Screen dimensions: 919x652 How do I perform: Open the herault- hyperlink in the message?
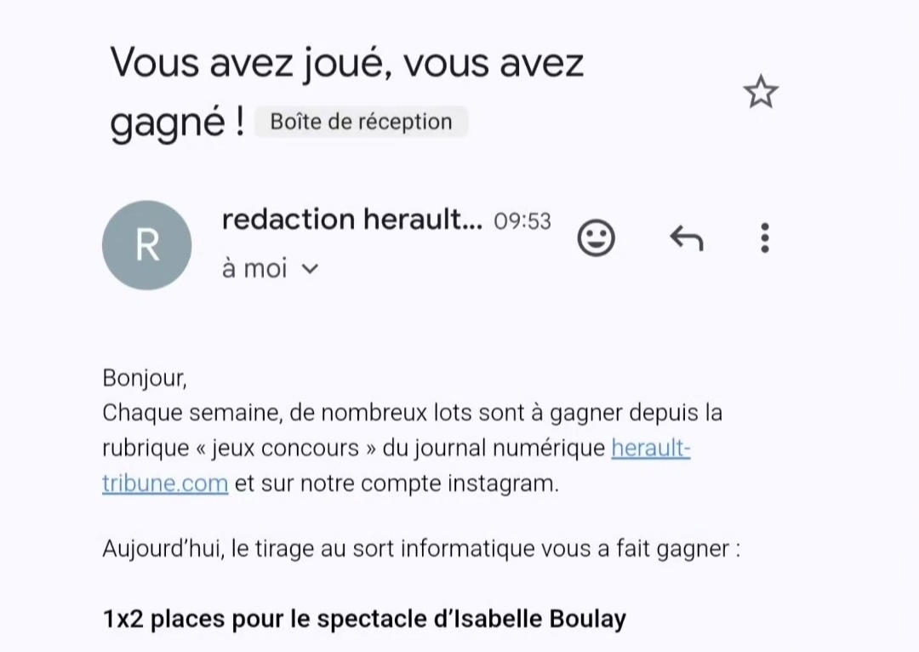[x=651, y=448]
